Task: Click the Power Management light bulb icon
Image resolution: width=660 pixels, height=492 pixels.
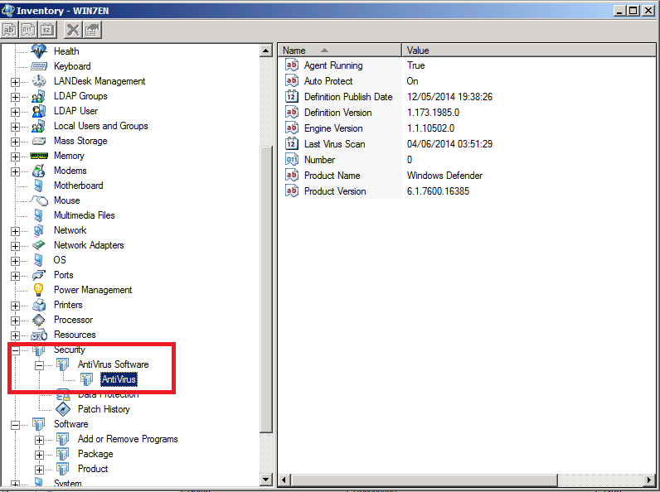Action: 39,290
